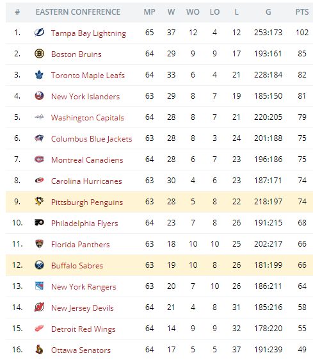
Task: Click the Eastern Conference column header
Action: 78,12
